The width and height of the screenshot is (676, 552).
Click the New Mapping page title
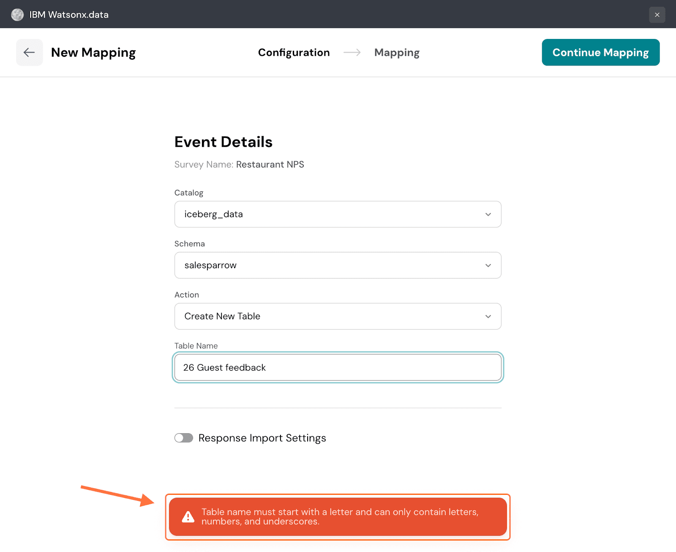tap(93, 52)
